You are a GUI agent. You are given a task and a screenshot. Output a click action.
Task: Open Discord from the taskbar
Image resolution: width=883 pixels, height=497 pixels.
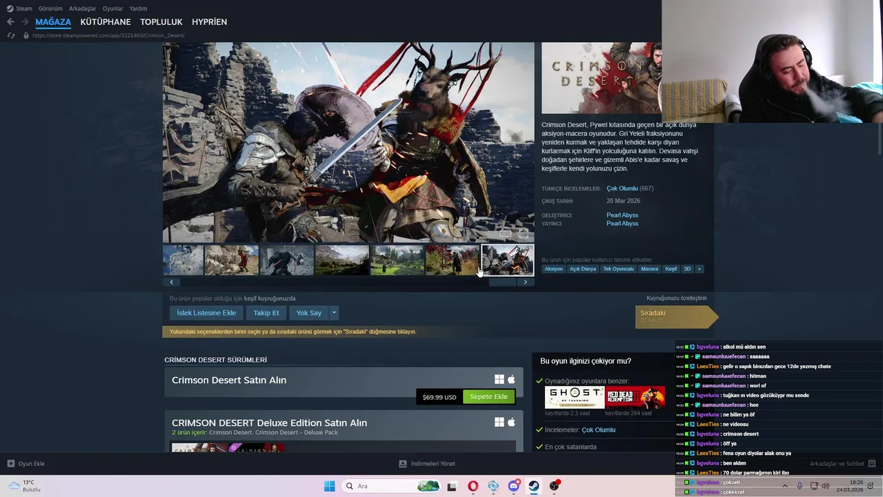pyautogui.click(x=514, y=486)
